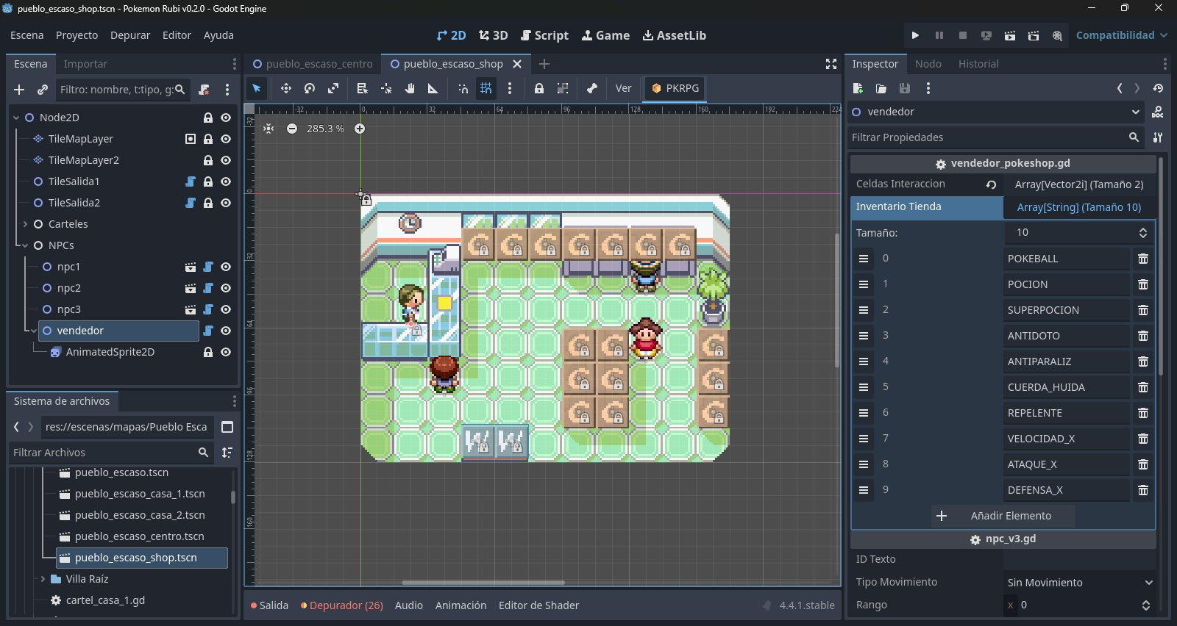Toggle grid snapping icon in toolbar
Screen dimensions: 1177x626
click(486, 88)
